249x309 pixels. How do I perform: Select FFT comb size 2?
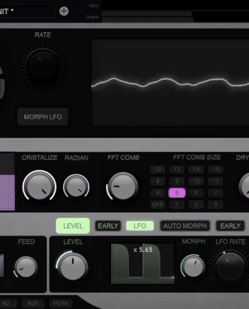(x=196, y=205)
